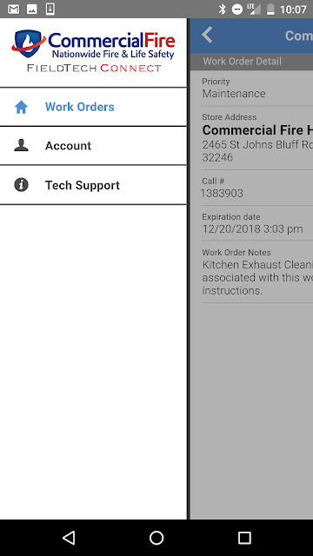This screenshot has width=313, height=556.
Task: Open the Gmail notification icon
Action: point(14,10)
